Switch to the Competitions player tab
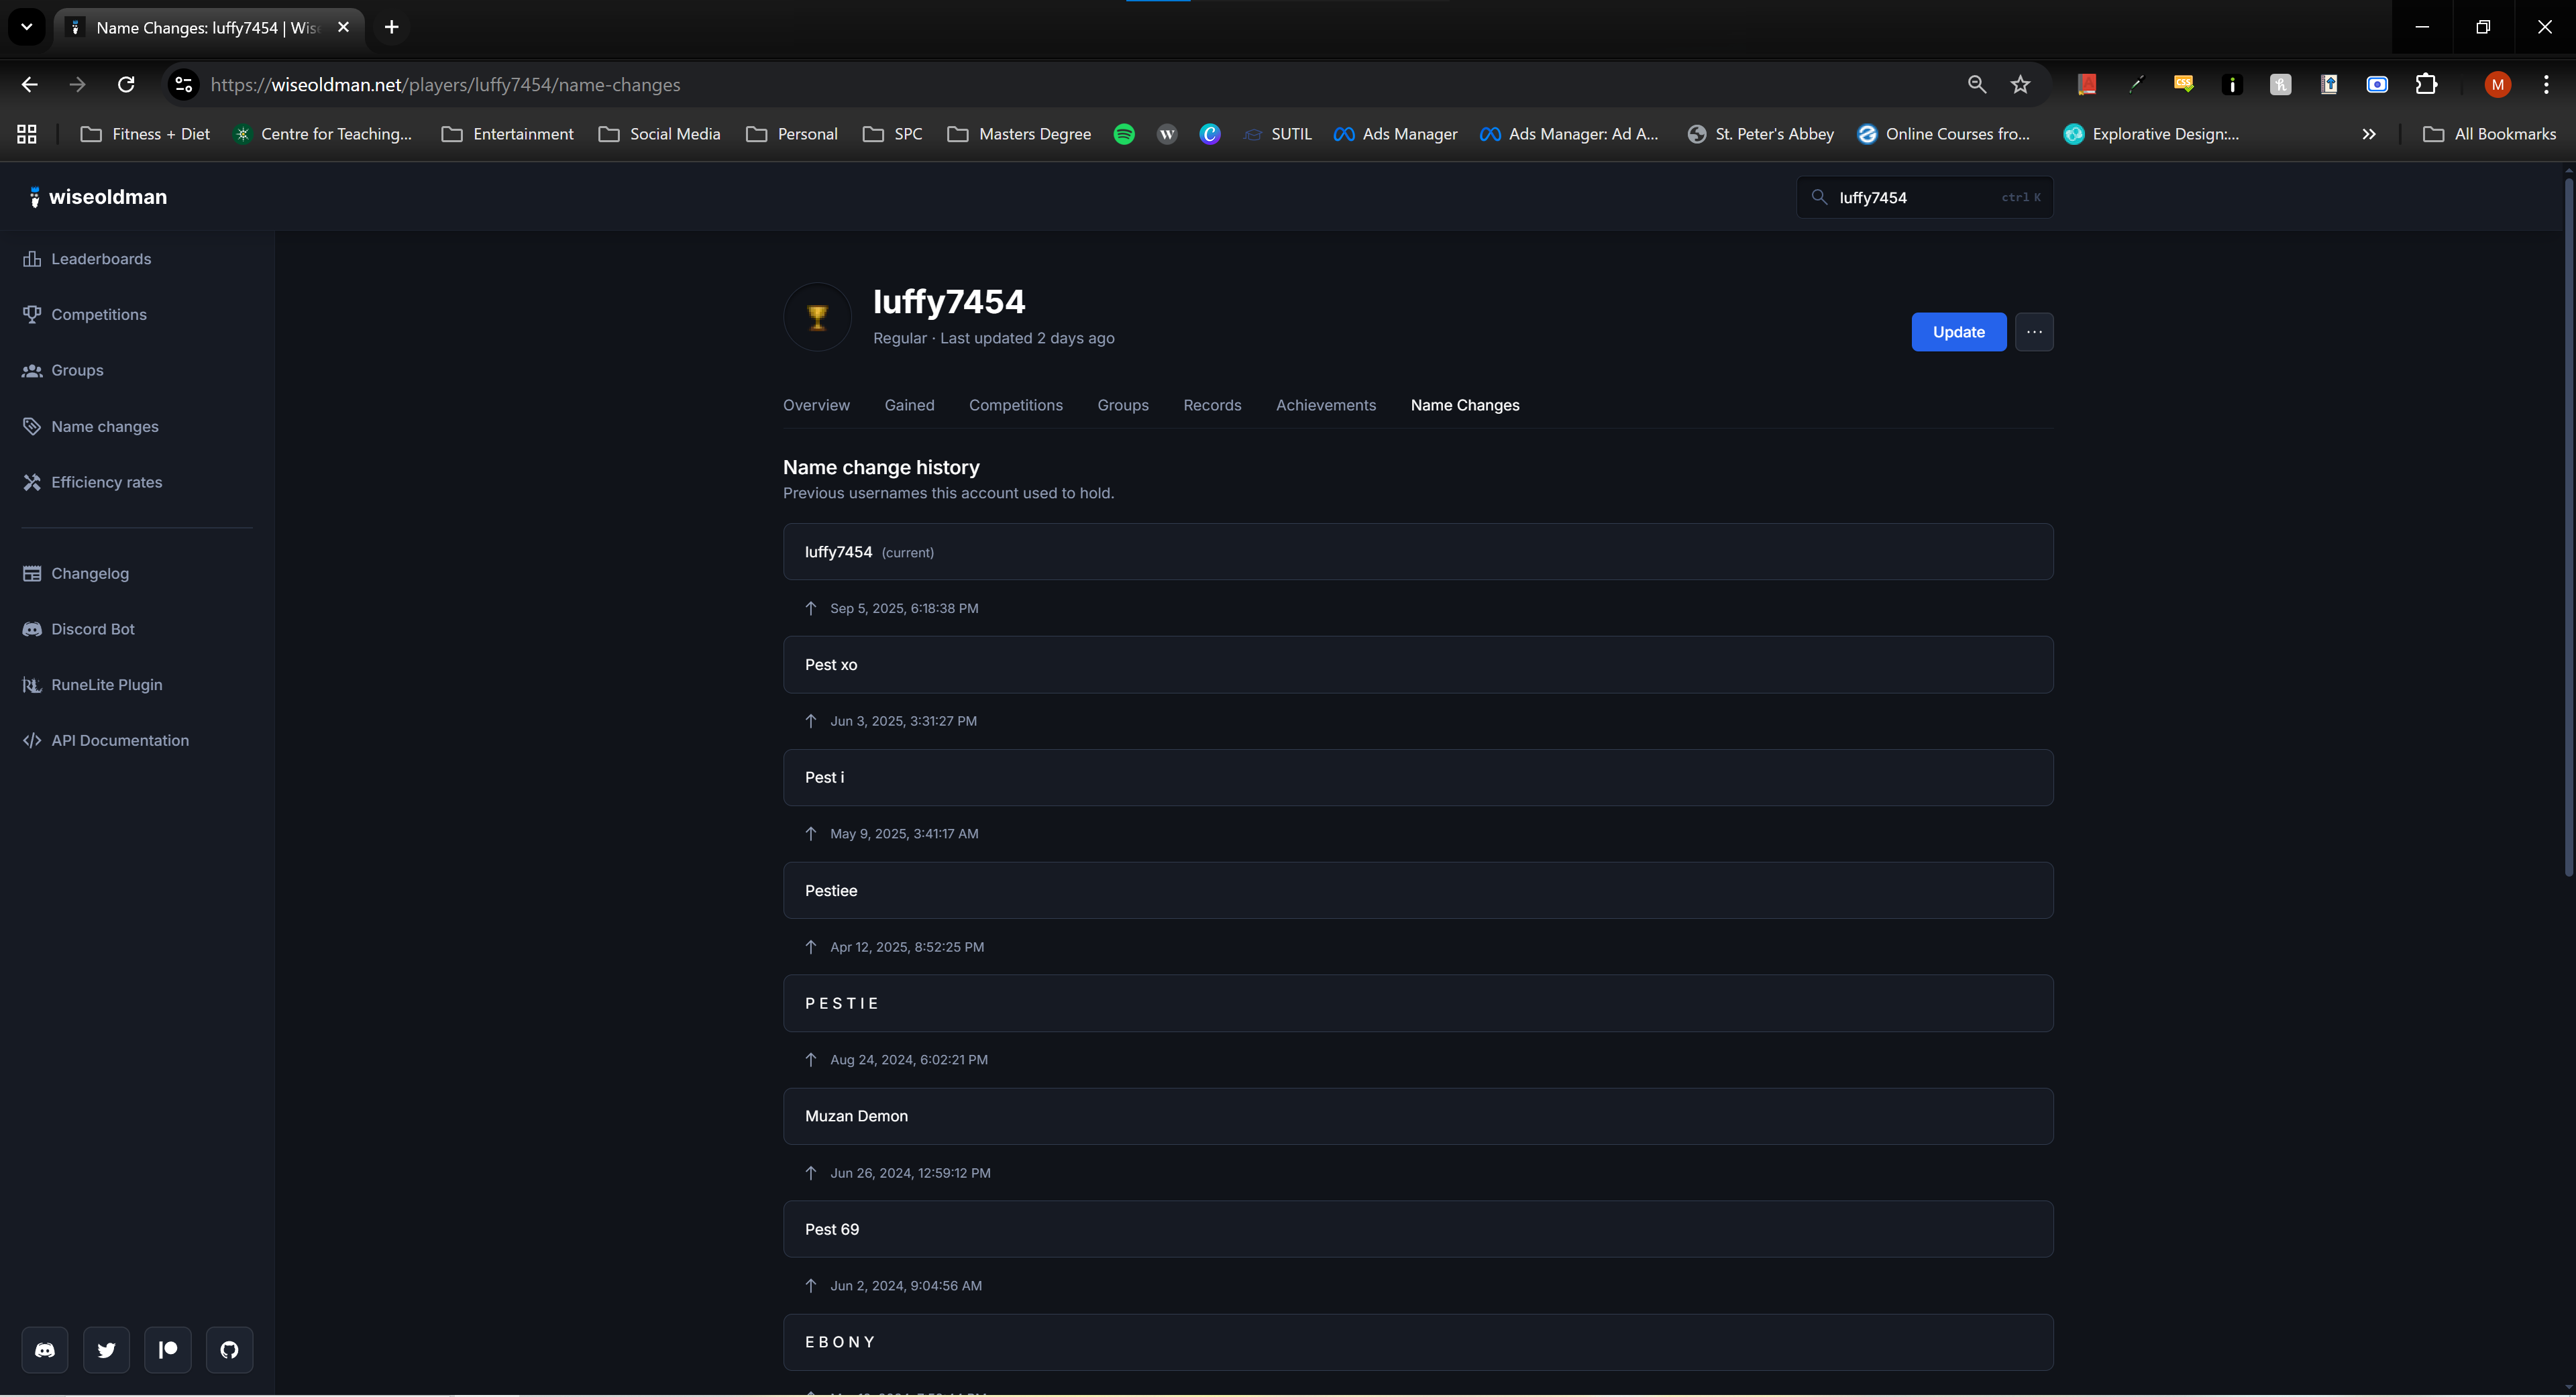The image size is (2576, 1397). (1015, 405)
